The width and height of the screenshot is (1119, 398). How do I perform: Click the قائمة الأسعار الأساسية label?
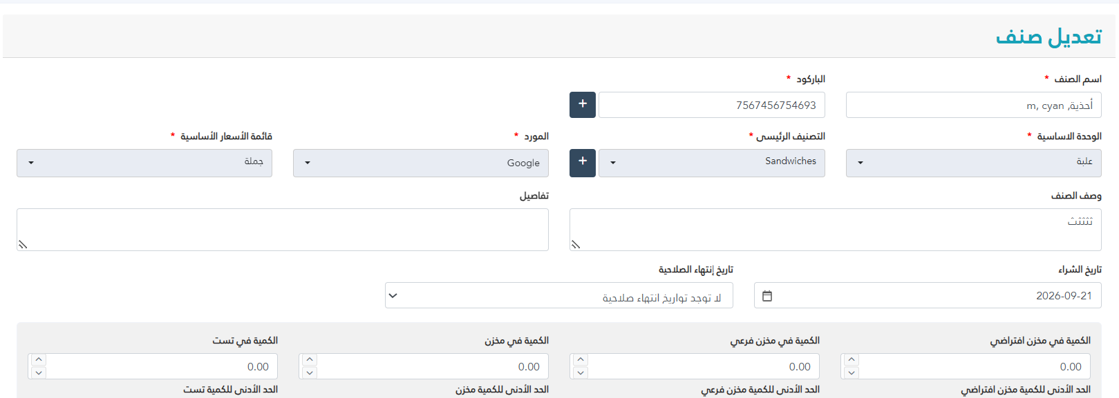[226, 136]
